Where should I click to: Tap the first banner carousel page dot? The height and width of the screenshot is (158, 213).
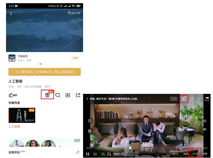point(40,64)
